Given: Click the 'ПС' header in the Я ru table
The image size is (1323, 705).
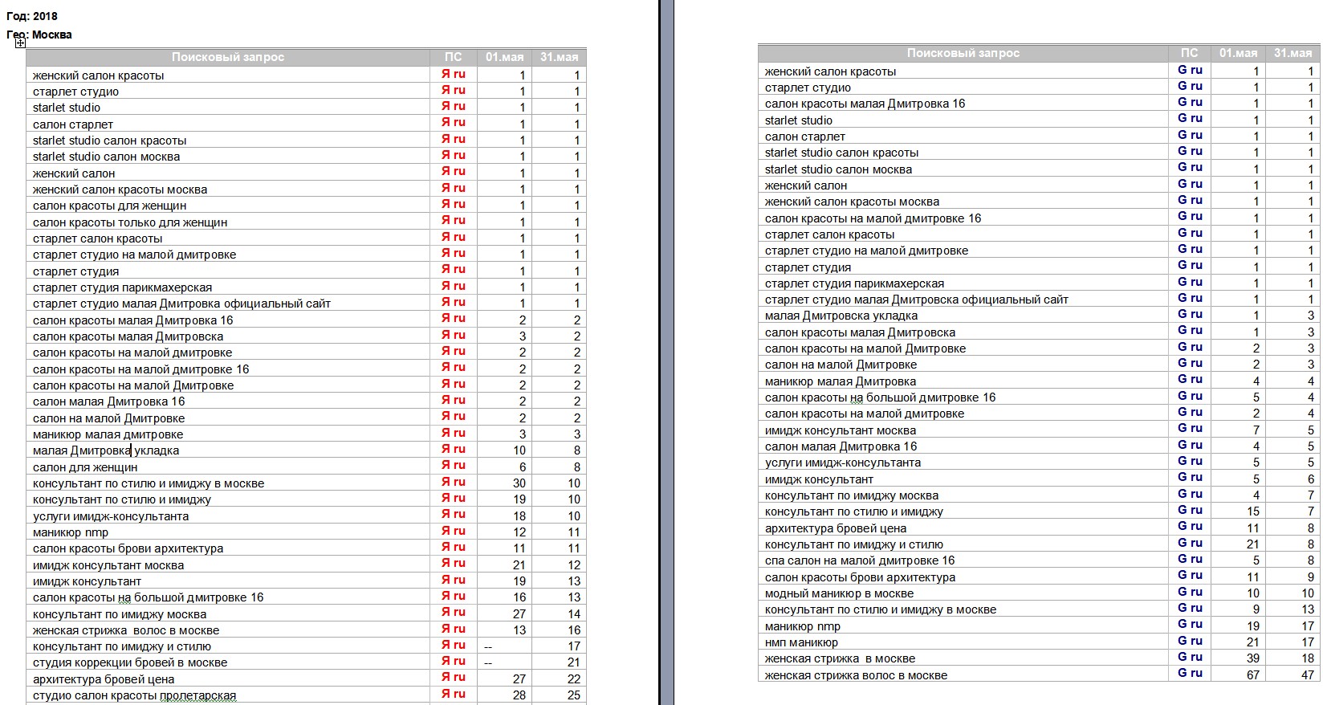Looking at the screenshot, I should point(454,57).
